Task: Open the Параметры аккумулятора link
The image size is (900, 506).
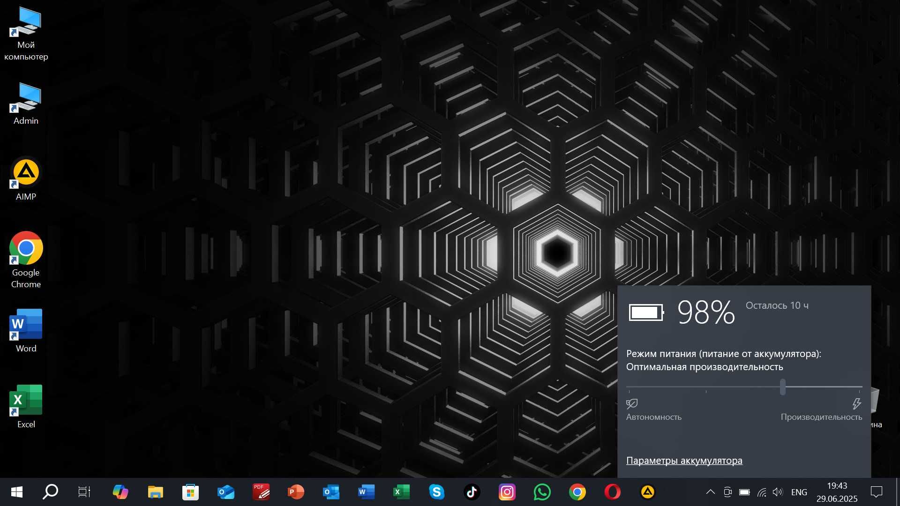Action: pyautogui.click(x=684, y=461)
